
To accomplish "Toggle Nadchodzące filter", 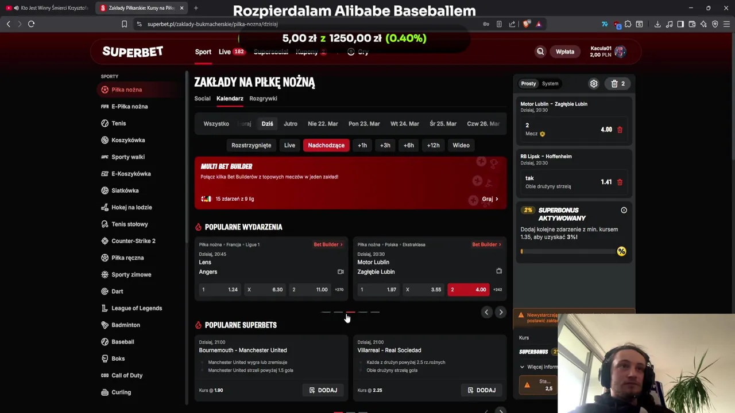I will tap(326, 145).
